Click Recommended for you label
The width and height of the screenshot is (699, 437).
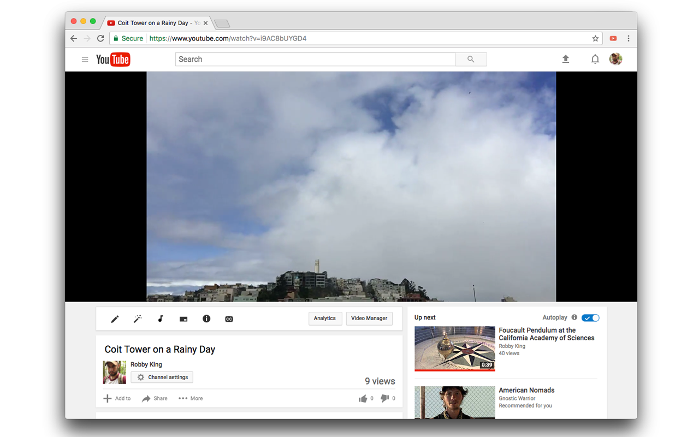tap(525, 406)
